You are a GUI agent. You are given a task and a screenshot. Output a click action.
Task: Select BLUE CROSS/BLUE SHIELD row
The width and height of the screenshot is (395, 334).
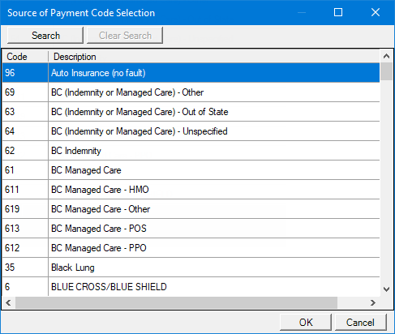(191, 286)
